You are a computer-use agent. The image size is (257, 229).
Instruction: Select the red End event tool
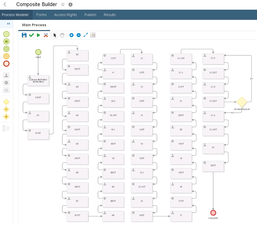coord(6,64)
